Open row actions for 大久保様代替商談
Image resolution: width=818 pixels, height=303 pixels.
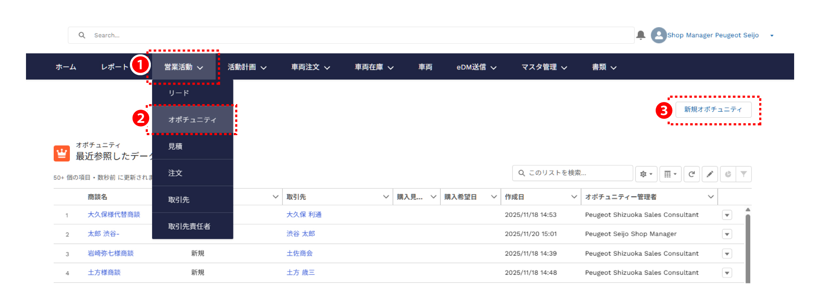[727, 215]
